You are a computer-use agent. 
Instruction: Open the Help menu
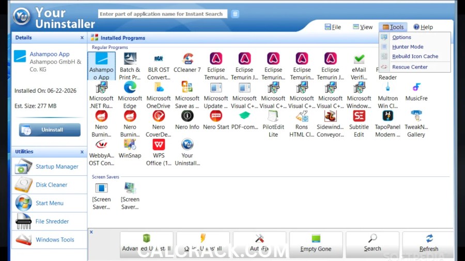point(423,27)
